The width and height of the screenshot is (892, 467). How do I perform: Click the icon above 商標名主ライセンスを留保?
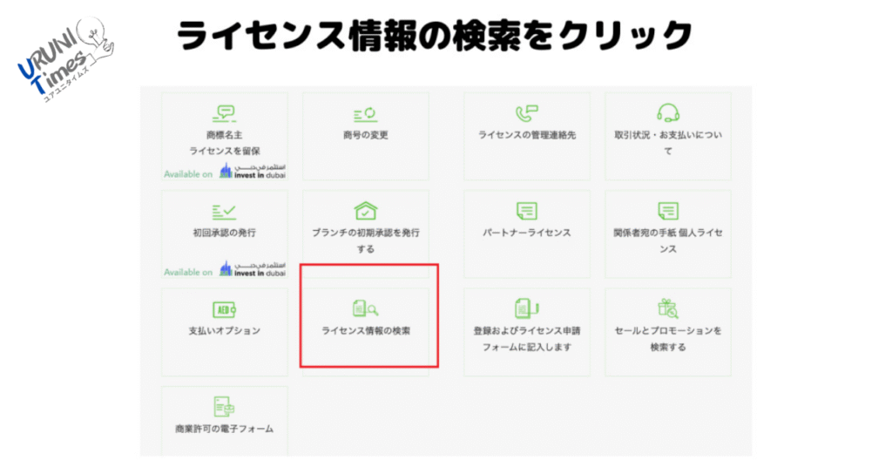click(x=225, y=113)
